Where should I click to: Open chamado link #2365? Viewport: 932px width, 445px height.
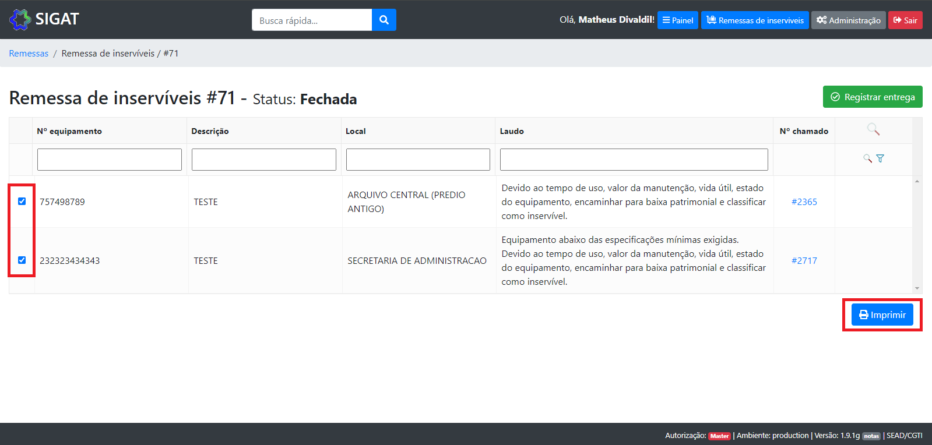(x=804, y=202)
